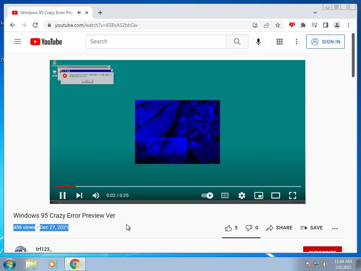
Task: Search with your voice microphone icon
Action: 258,42
